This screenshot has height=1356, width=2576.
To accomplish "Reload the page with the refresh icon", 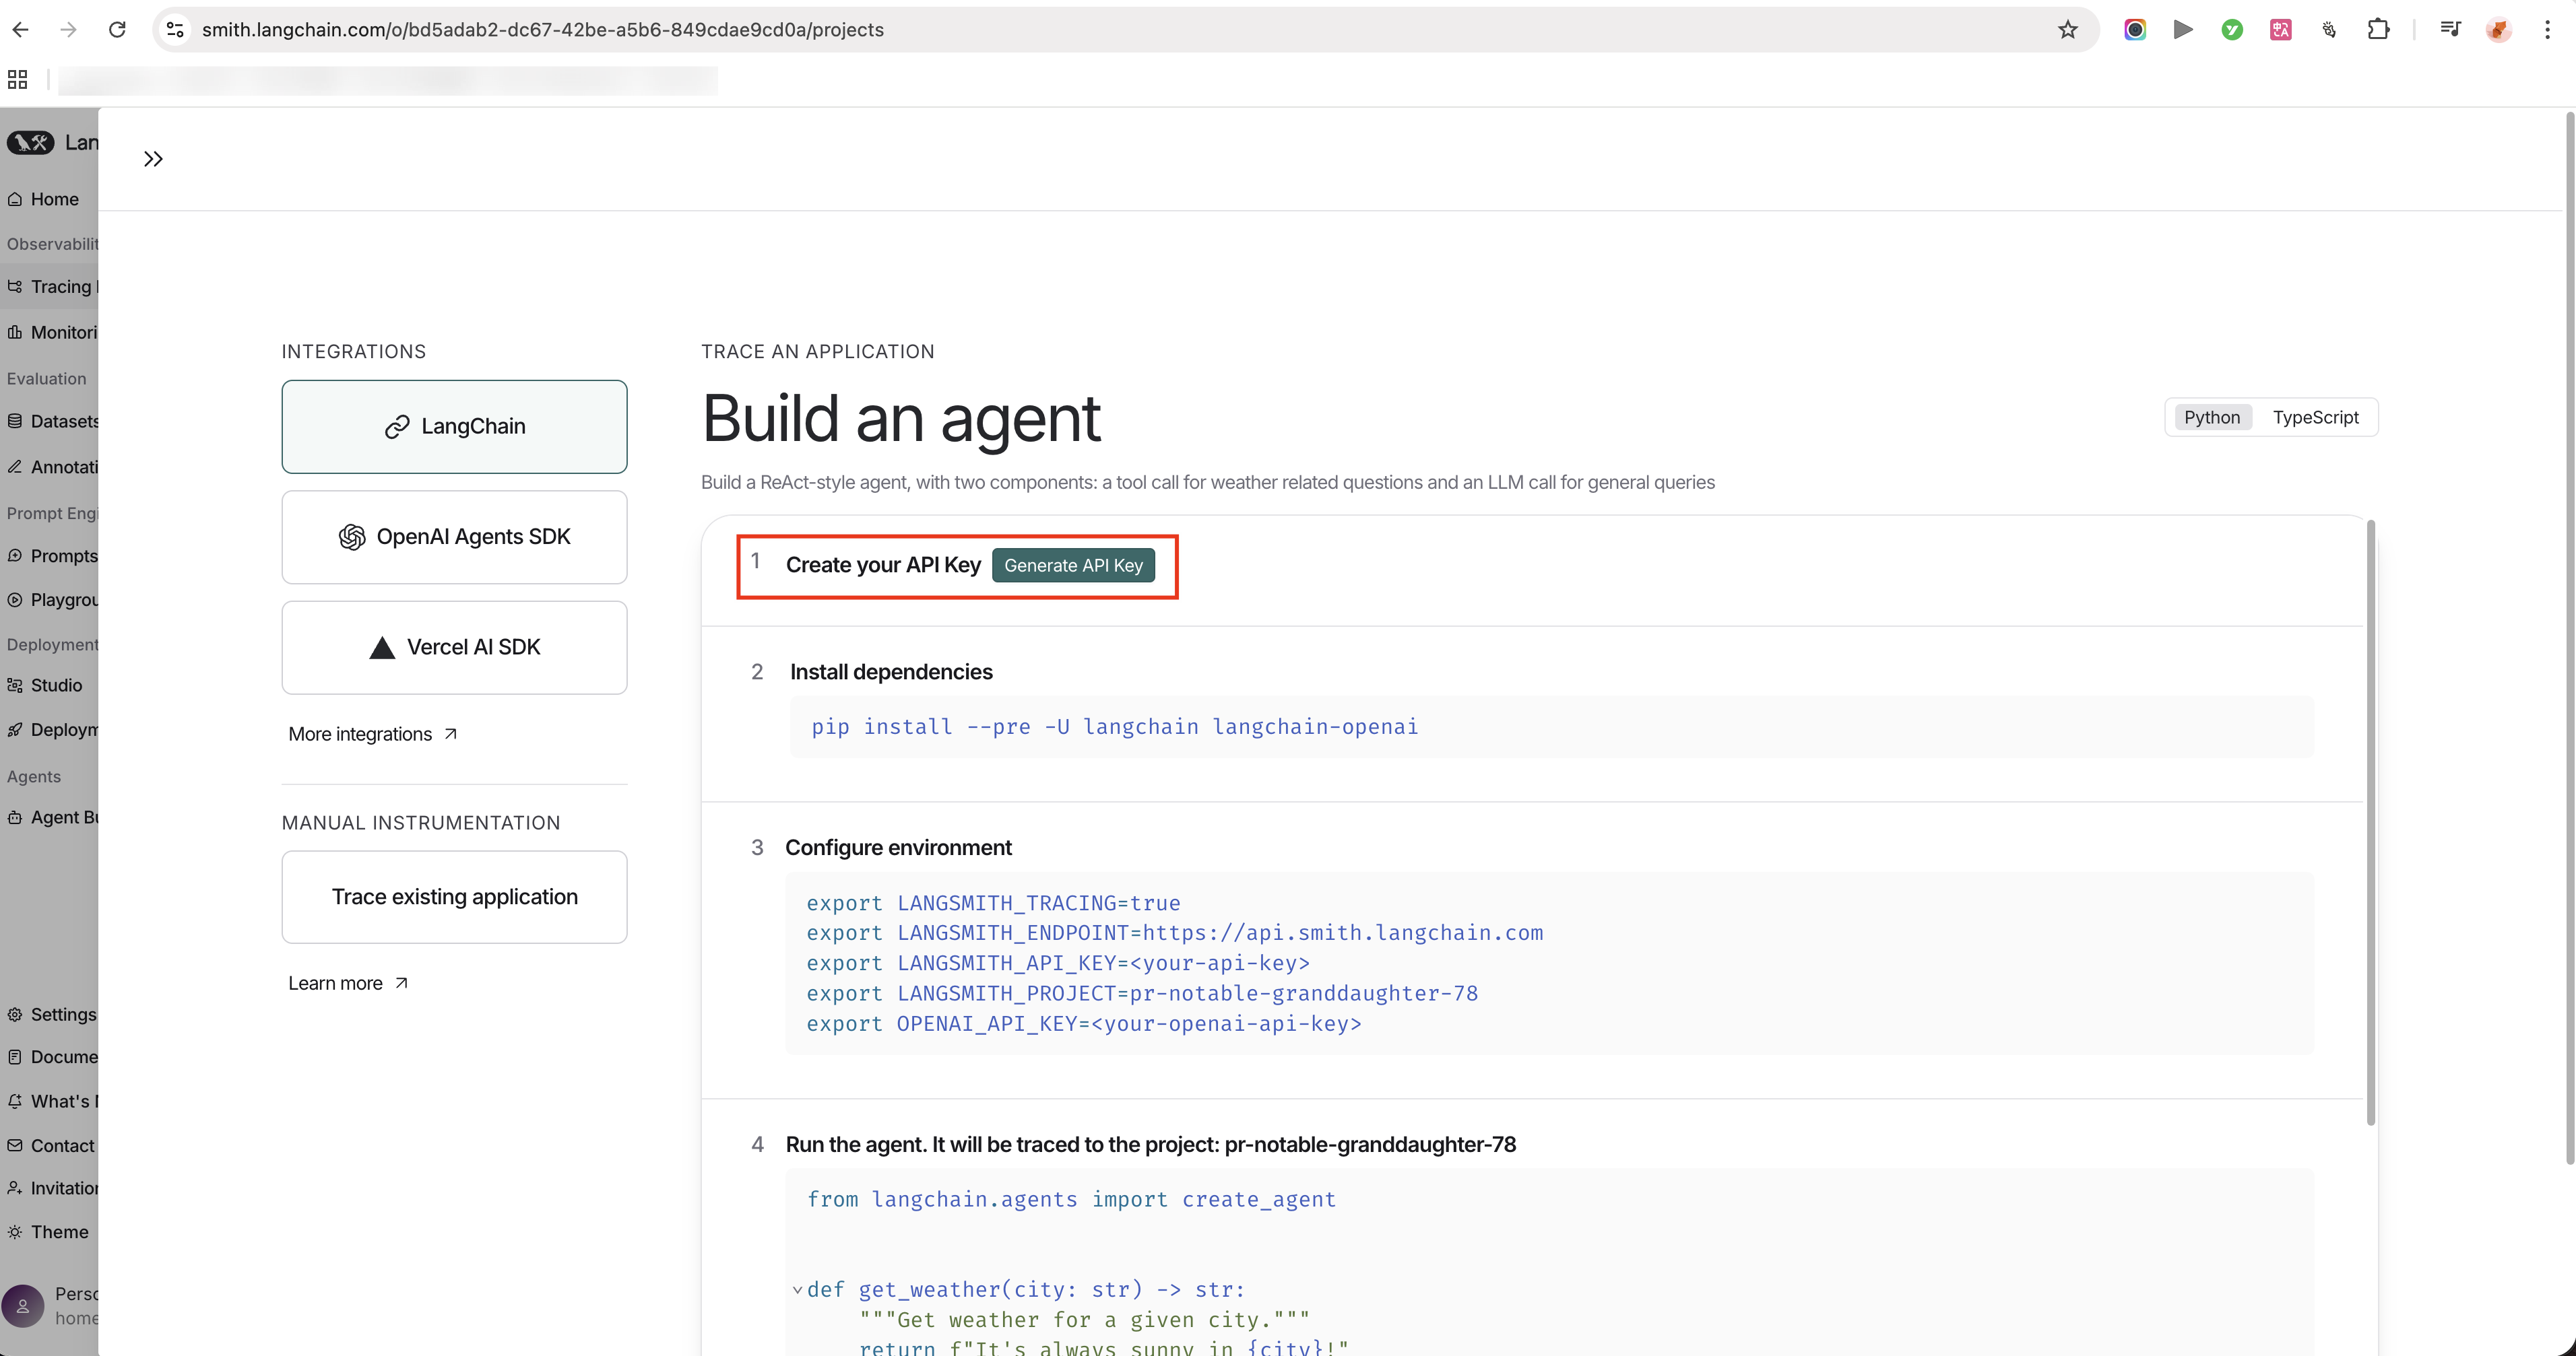I will 117,30.
